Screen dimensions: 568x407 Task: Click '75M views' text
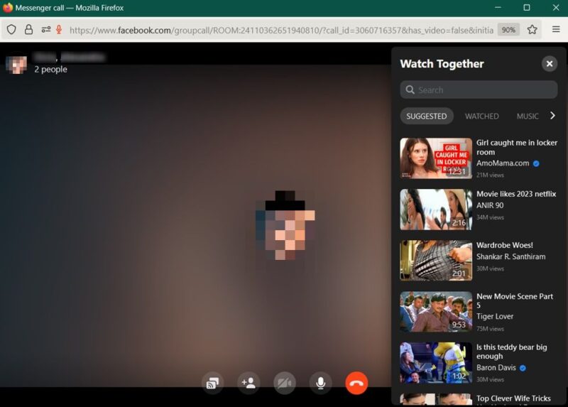pos(490,329)
